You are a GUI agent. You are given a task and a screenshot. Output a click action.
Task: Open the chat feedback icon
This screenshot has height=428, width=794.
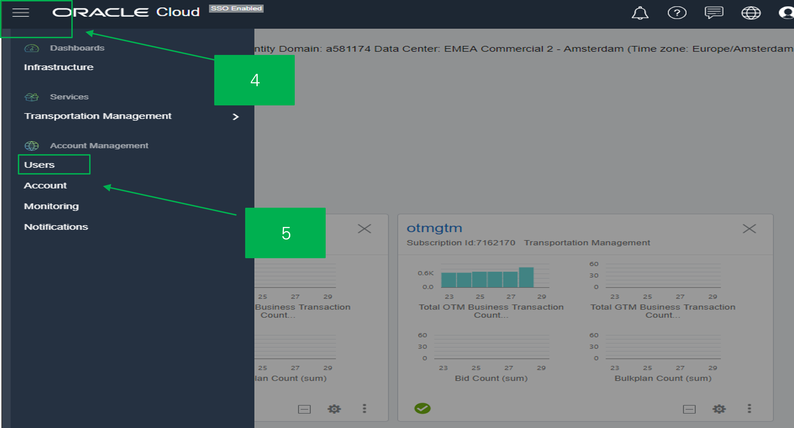[x=714, y=13]
